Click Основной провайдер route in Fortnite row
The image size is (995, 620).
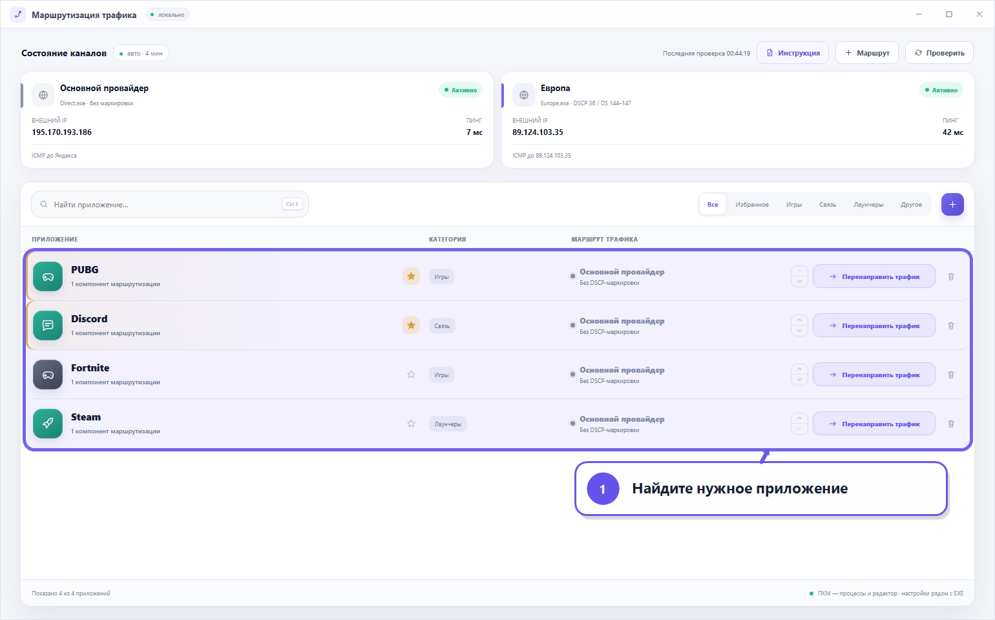point(622,370)
